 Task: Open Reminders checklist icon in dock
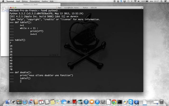(x=47, y=102)
